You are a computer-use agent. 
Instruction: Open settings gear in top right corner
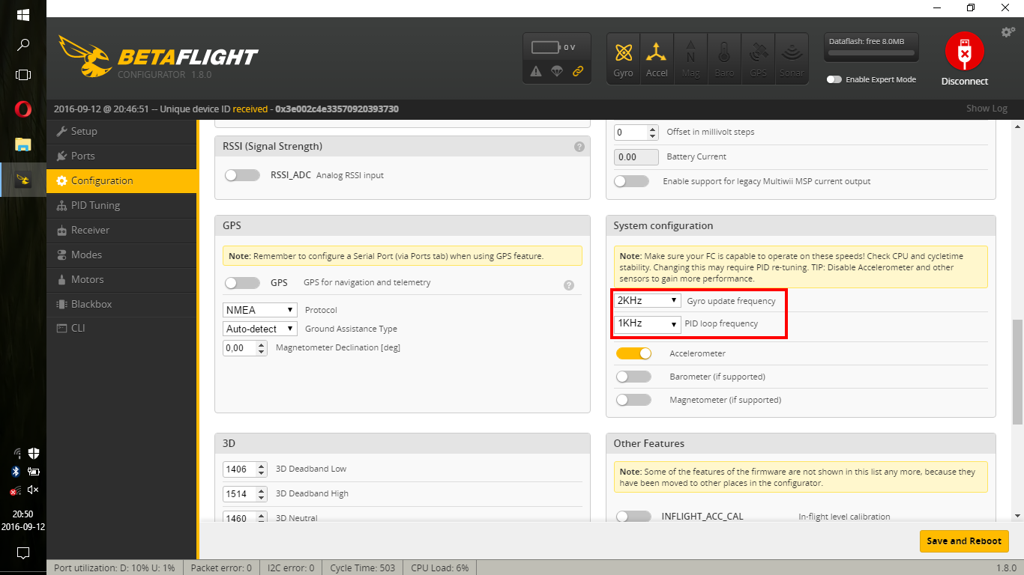[x=1008, y=32]
